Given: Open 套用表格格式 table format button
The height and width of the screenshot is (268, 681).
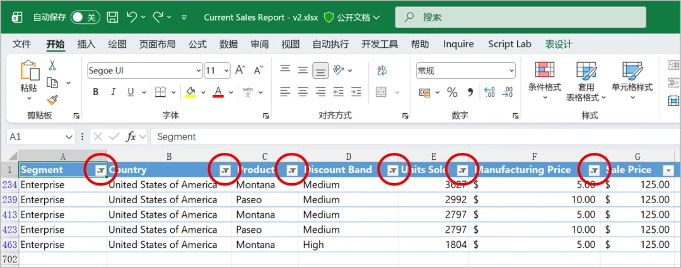Looking at the screenshot, I should tap(586, 81).
